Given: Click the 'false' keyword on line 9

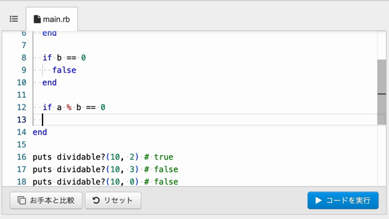Looking at the screenshot, I should point(64,70).
